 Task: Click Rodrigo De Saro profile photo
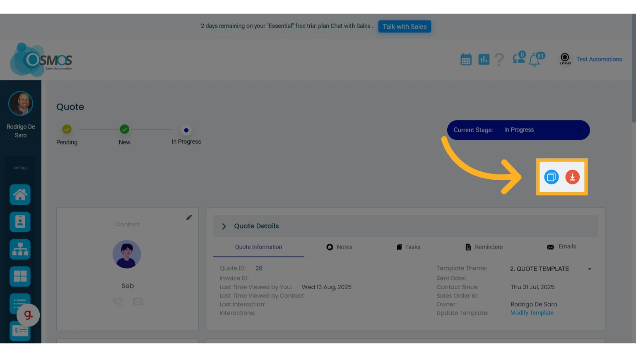(x=21, y=103)
